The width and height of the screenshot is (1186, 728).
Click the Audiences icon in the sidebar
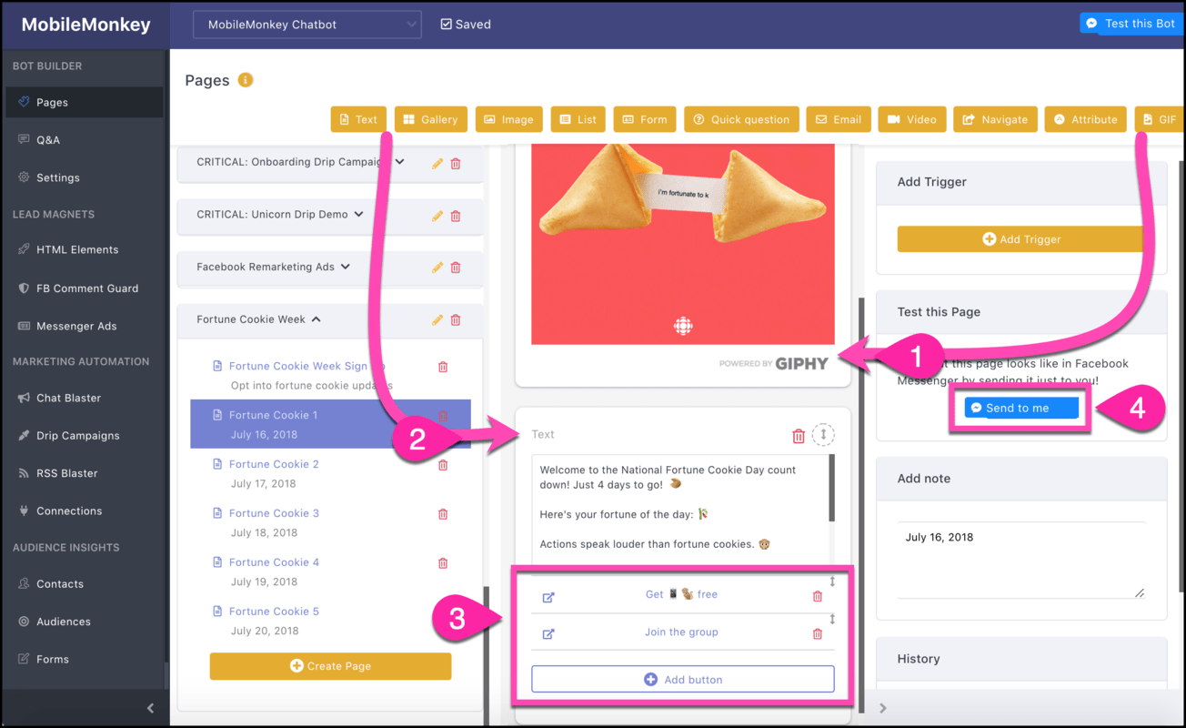click(24, 622)
